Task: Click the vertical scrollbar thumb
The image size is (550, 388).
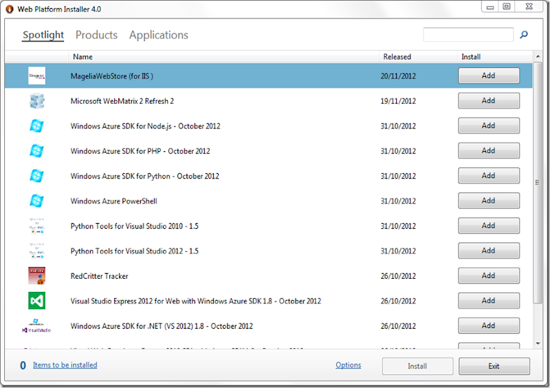Action: 538,182
